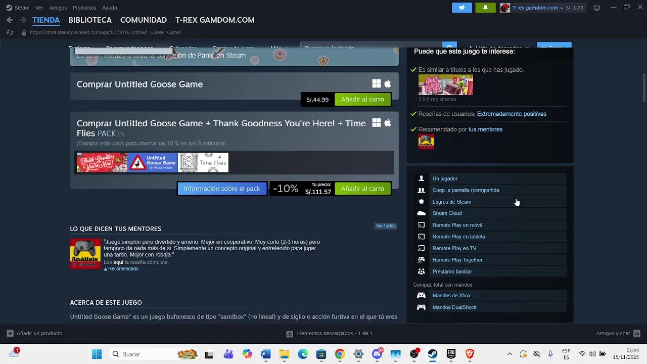647x364 pixels.
Task: Click Información sobre el pack button
Action: [222, 189]
